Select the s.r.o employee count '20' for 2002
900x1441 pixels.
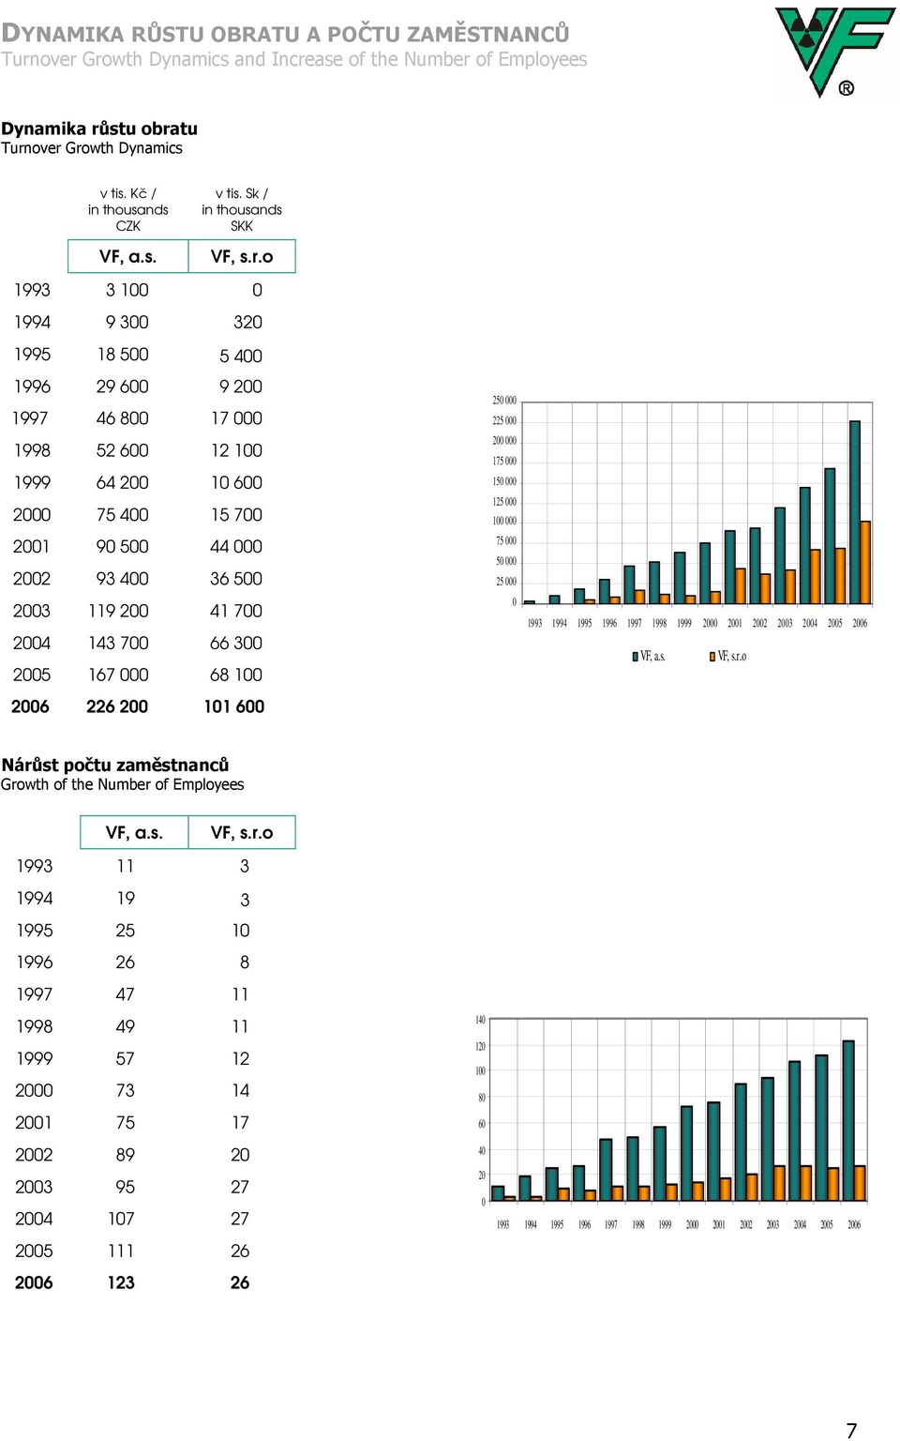pos(240,1155)
